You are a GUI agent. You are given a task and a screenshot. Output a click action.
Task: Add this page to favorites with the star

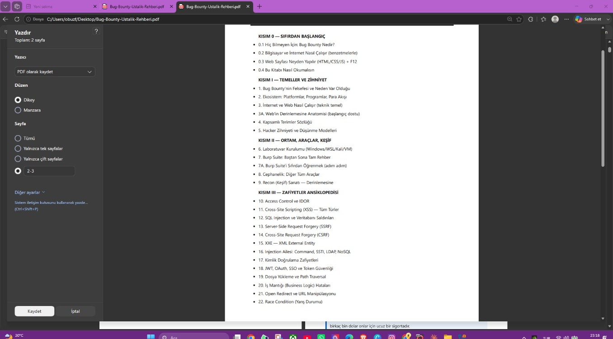[x=519, y=19]
